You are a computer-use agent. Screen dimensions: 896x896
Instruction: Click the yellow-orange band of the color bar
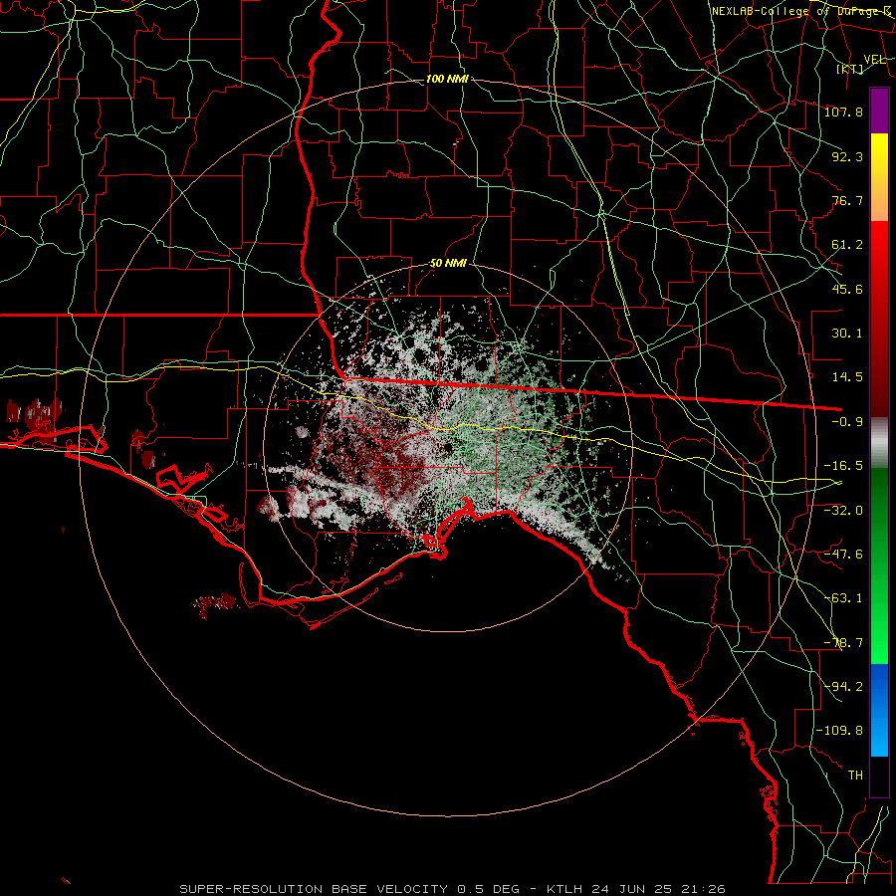pyautogui.click(x=879, y=177)
